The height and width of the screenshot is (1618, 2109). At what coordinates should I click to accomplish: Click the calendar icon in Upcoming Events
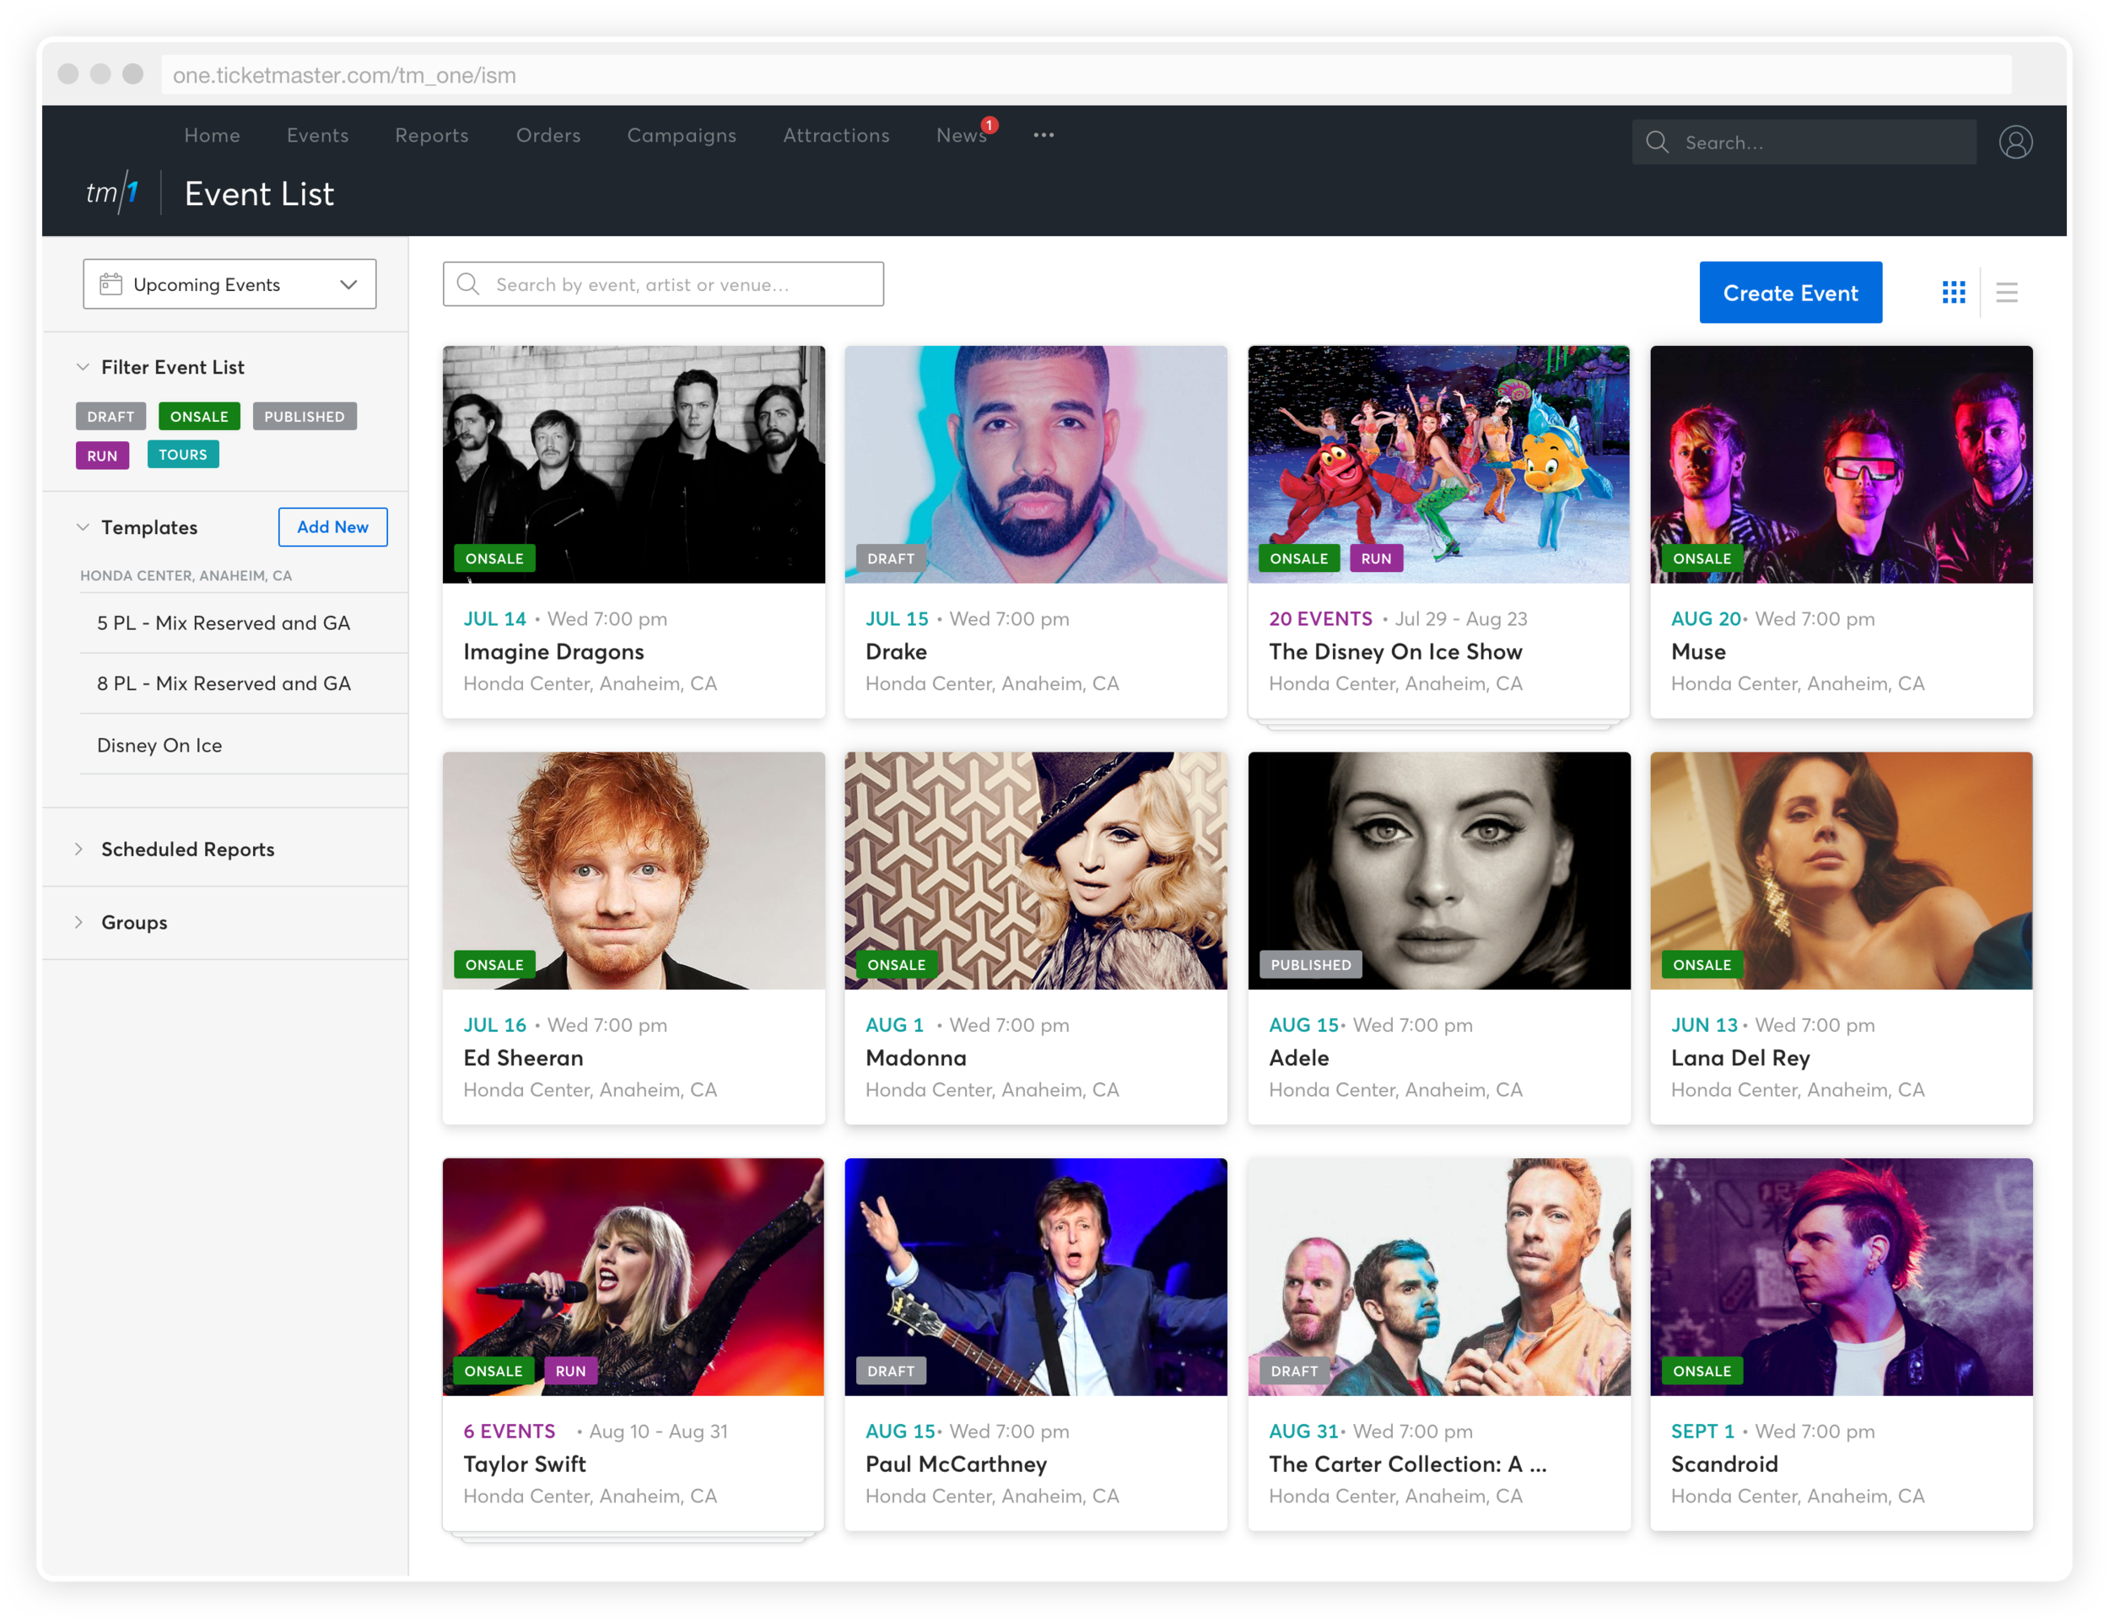[x=111, y=284]
